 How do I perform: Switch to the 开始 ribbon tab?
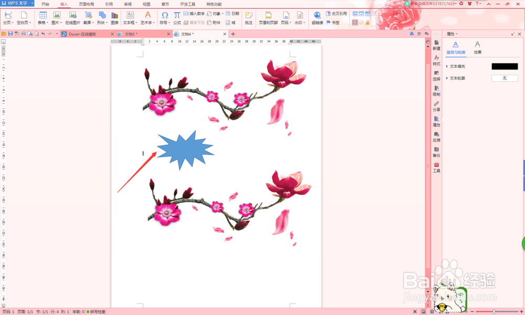coord(45,4)
